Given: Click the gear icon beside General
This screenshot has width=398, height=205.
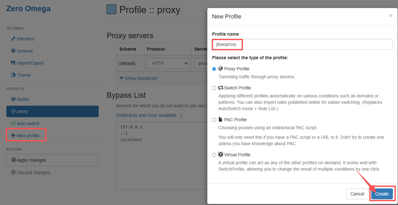Looking at the screenshot, I should tap(13, 51).
